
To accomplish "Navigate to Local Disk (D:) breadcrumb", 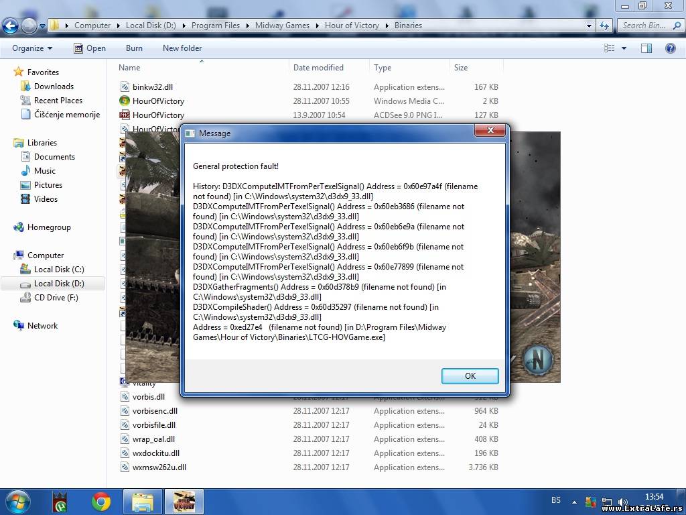I will point(151,25).
